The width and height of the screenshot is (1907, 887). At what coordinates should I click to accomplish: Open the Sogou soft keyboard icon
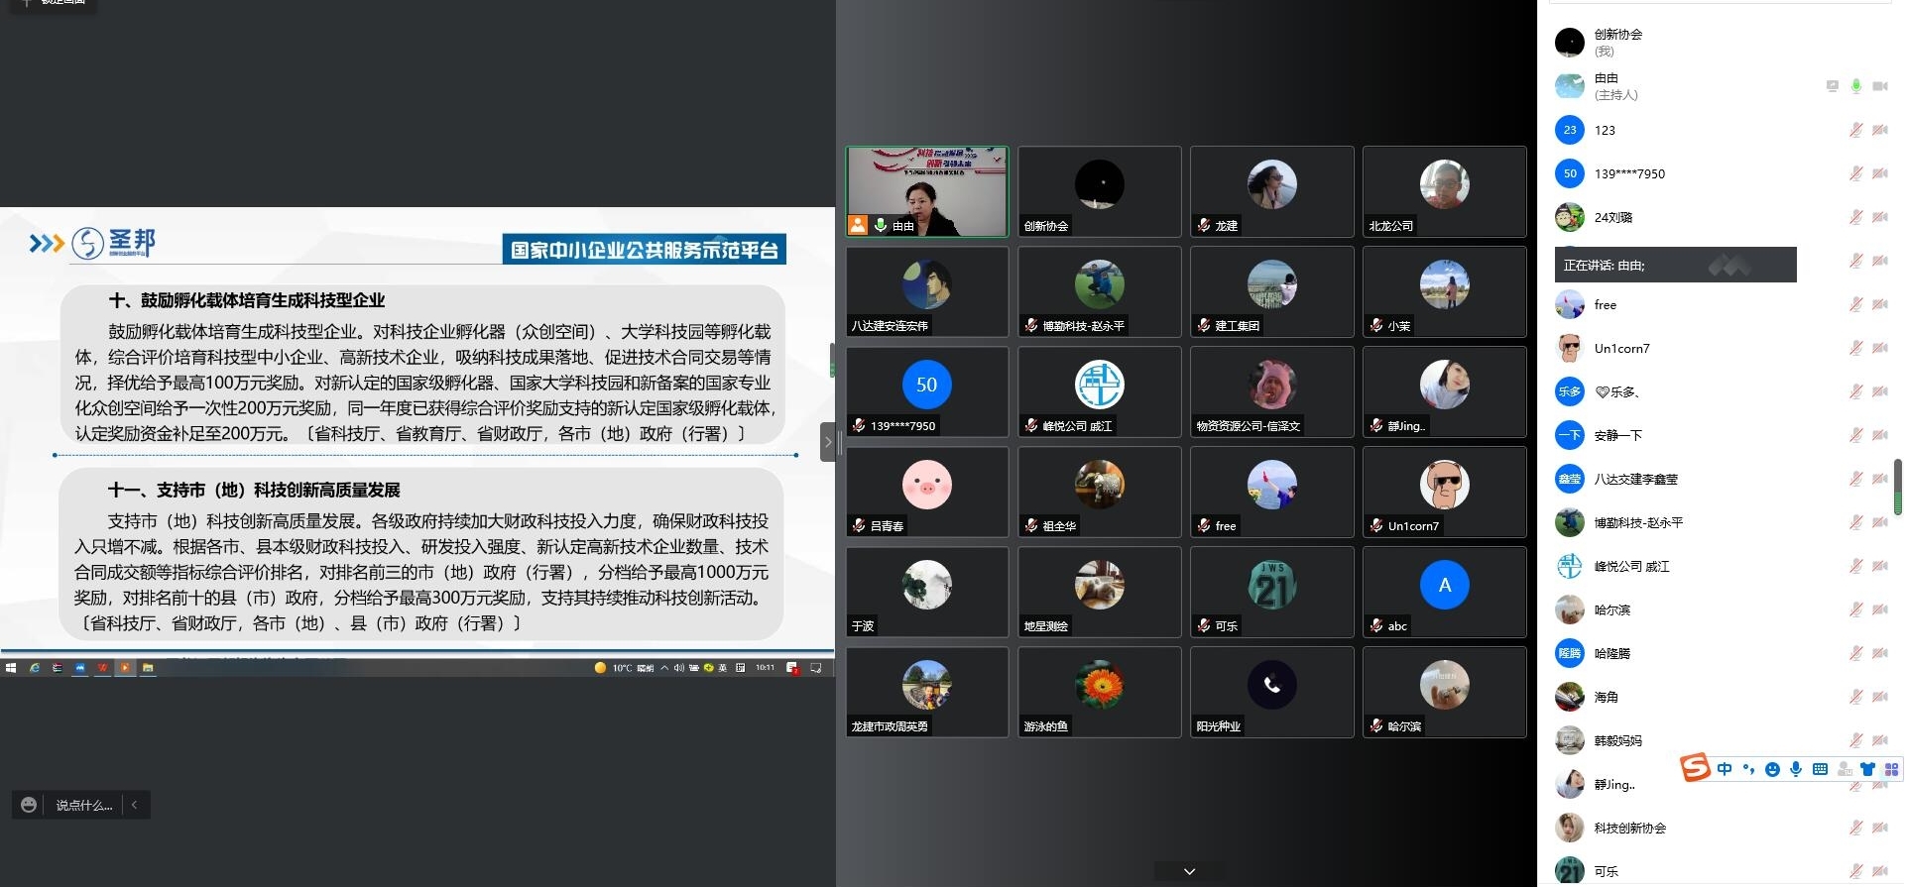pyautogui.click(x=1820, y=769)
